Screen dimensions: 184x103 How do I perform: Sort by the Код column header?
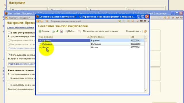[x=137, y=37]
